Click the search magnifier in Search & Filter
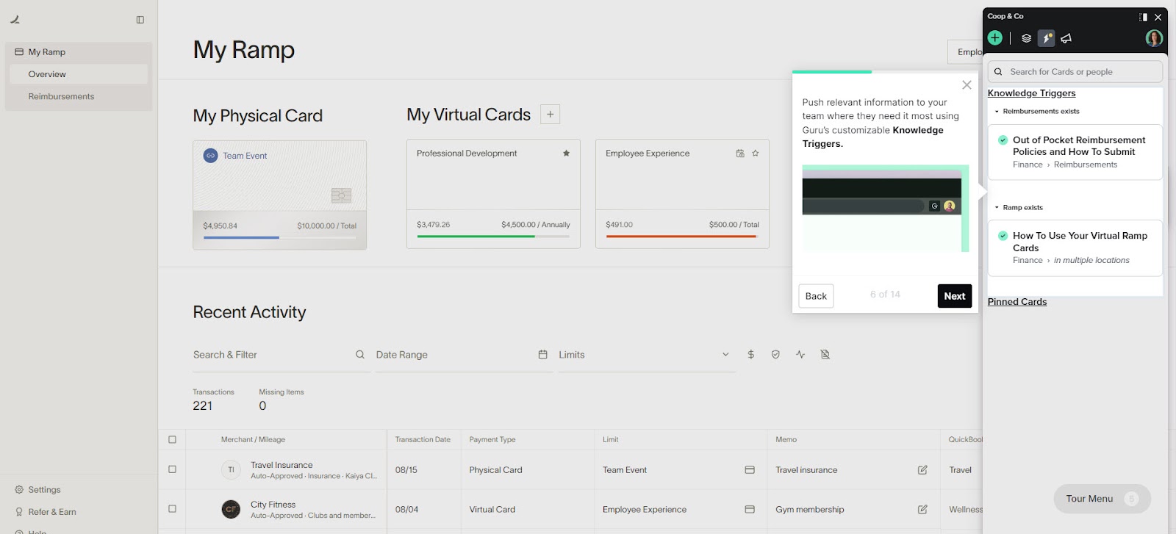1176x534 pixels. coord(360,355)
